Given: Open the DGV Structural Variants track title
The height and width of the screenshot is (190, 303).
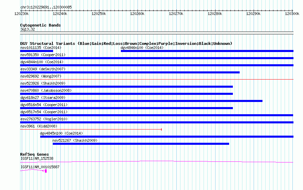Looking at the screenshot, I should [126, 44].
